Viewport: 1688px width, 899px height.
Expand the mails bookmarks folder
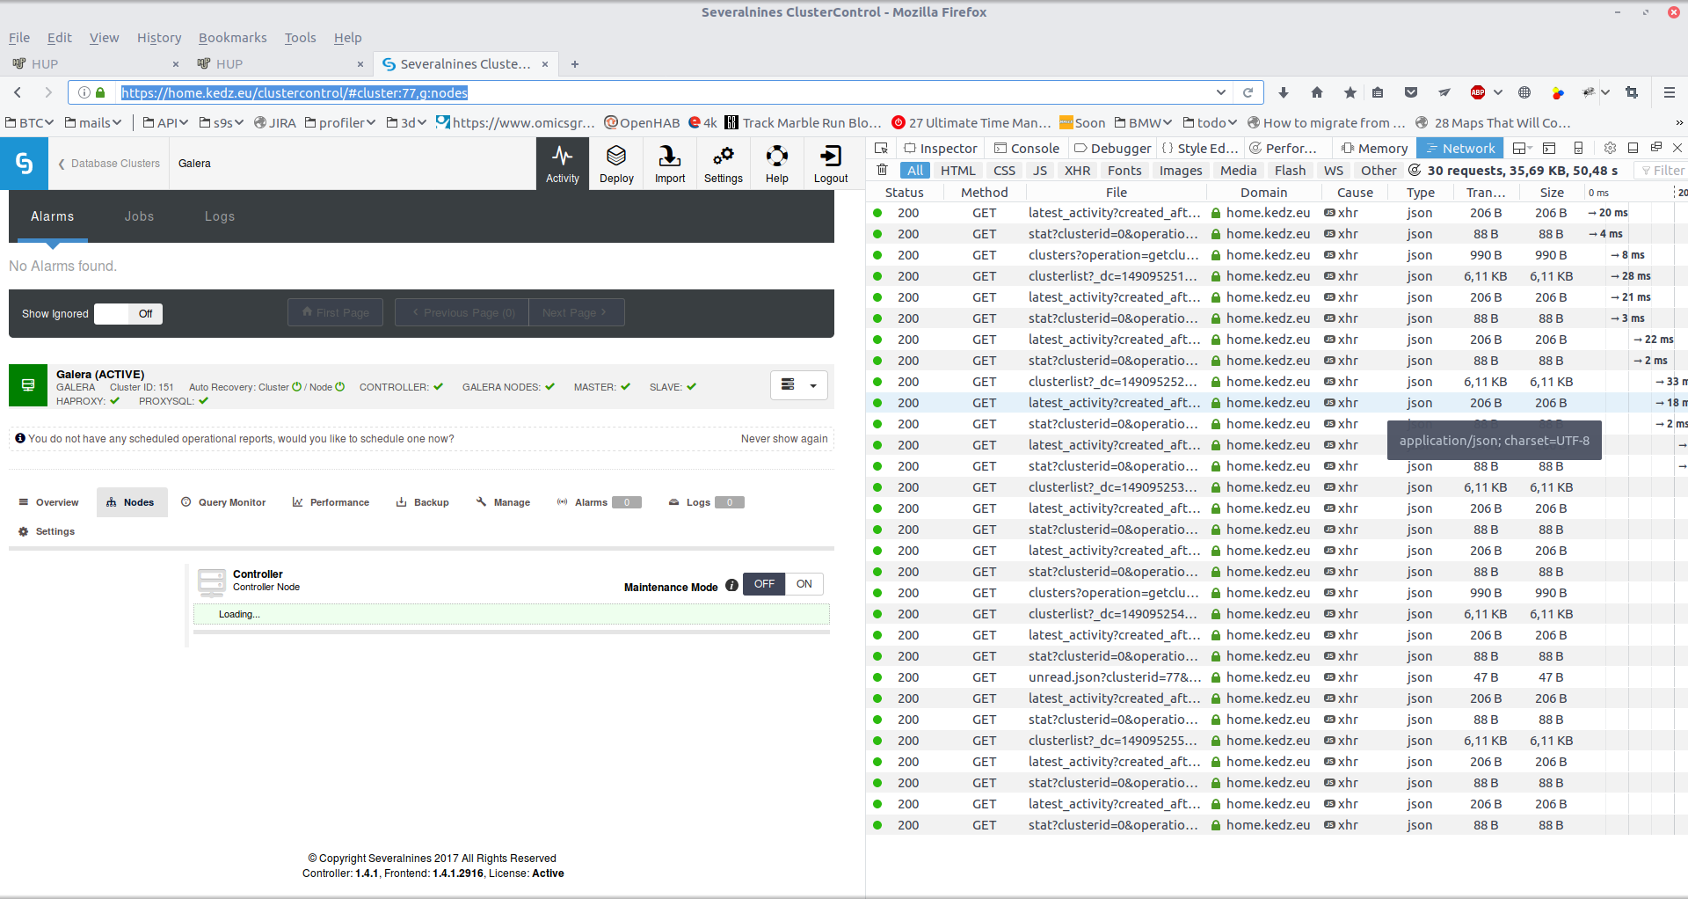(93, 122)
